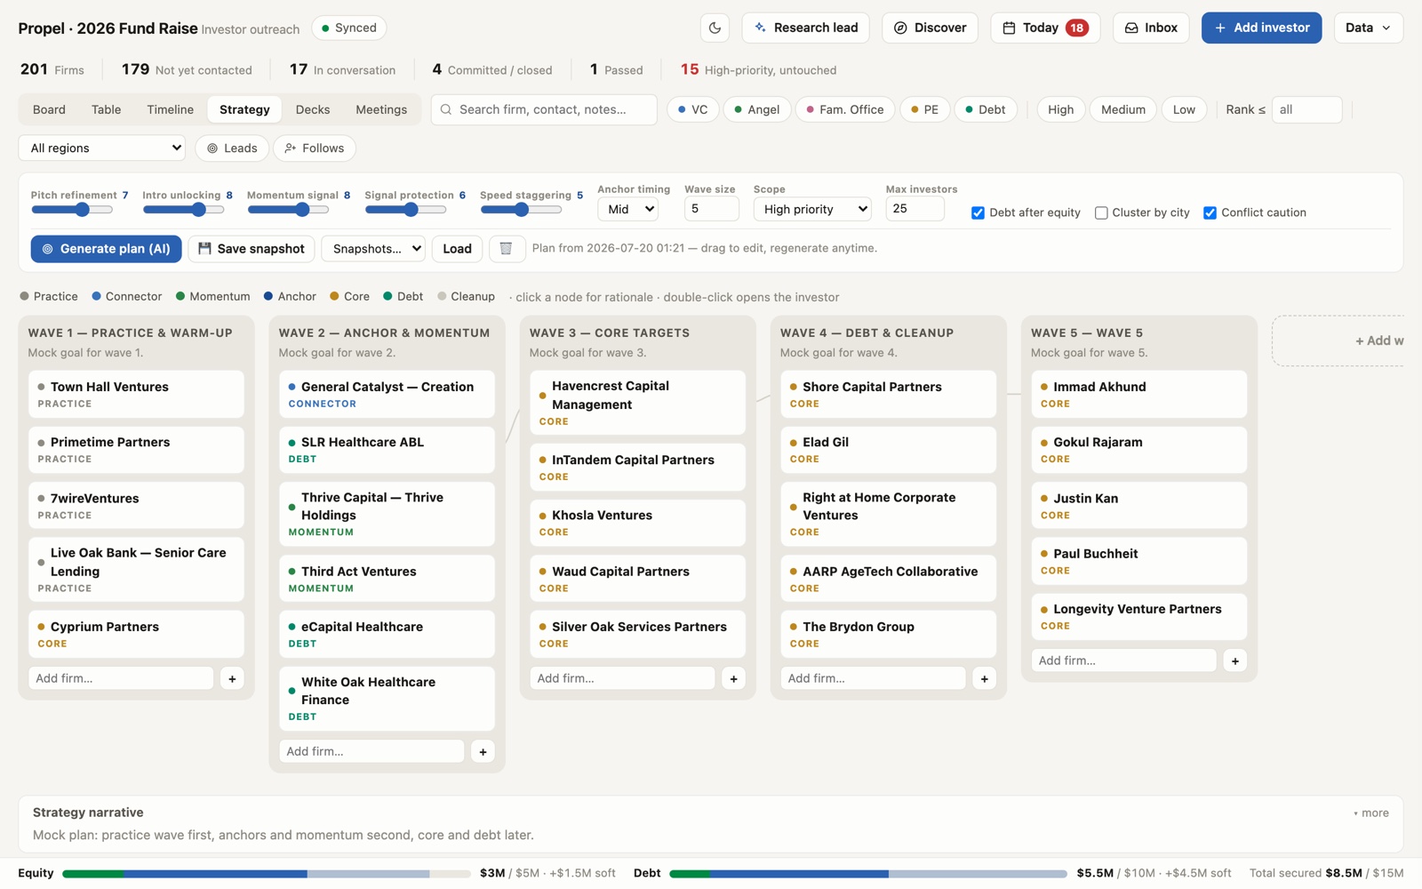Viewport: 1422px width, 889px height.
Task: Click the Inbox tray icon
Action: coord(1131,28)
